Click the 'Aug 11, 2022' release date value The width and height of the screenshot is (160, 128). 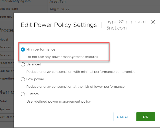(59, 9)
